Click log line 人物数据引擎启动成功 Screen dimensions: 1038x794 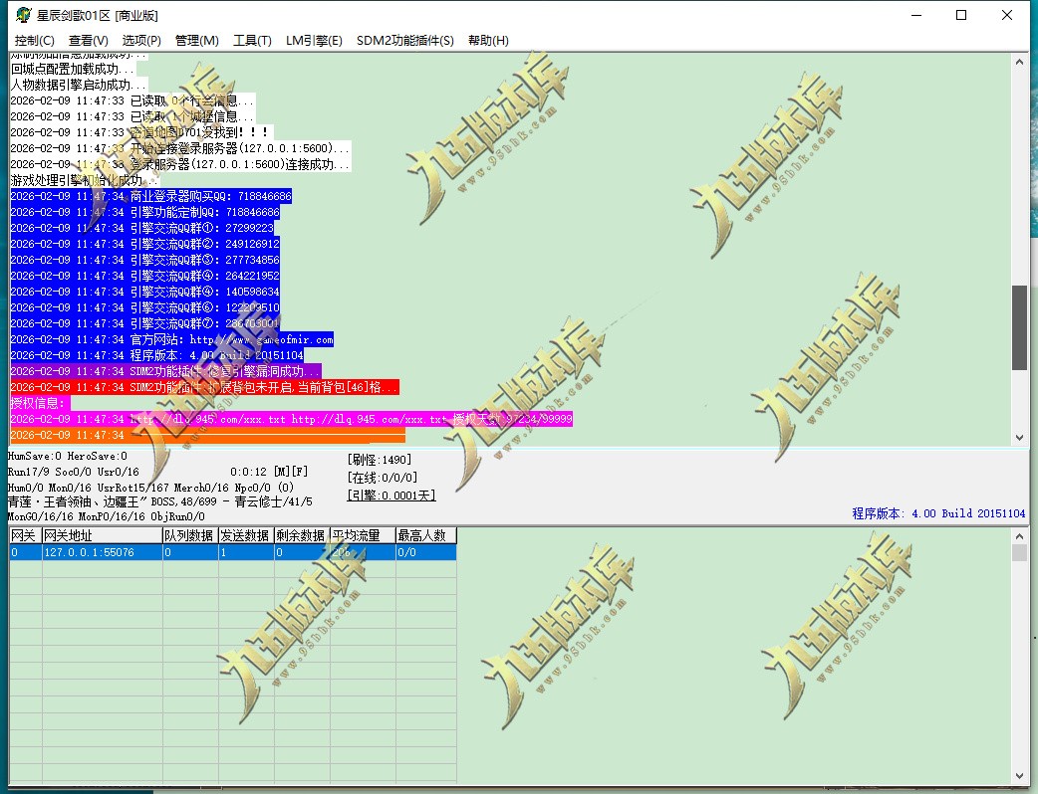(x=79, y=85)
